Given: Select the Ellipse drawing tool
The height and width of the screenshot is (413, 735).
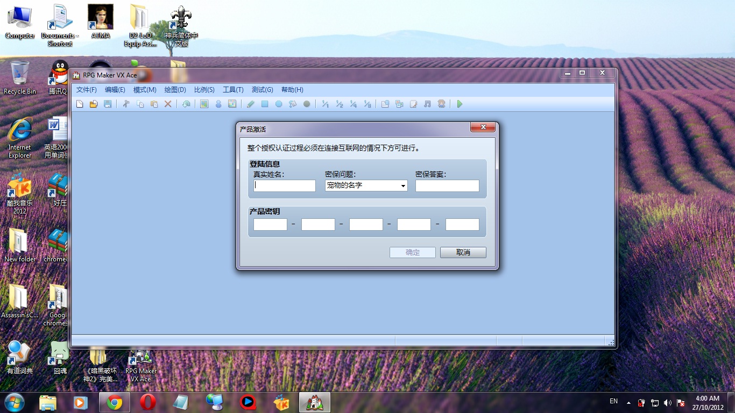Looking at the screenshot, I should pyautogui.click(x=279, y=104).
